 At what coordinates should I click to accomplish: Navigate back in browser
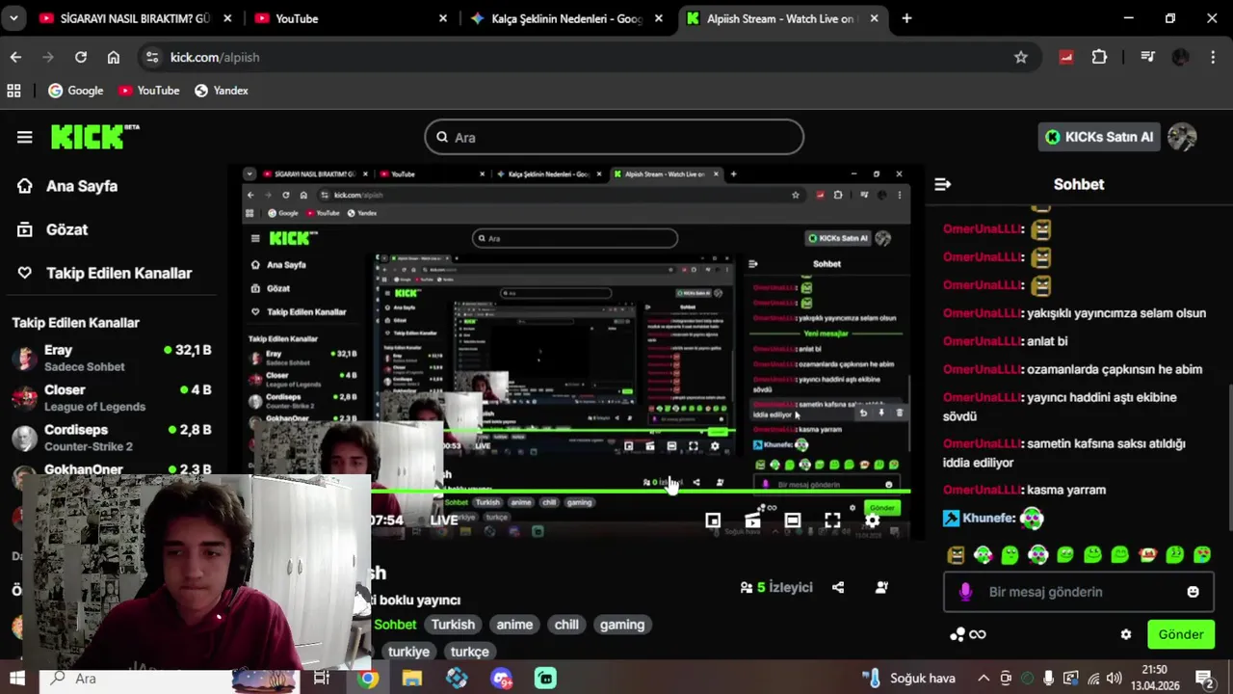click(15, 57)
